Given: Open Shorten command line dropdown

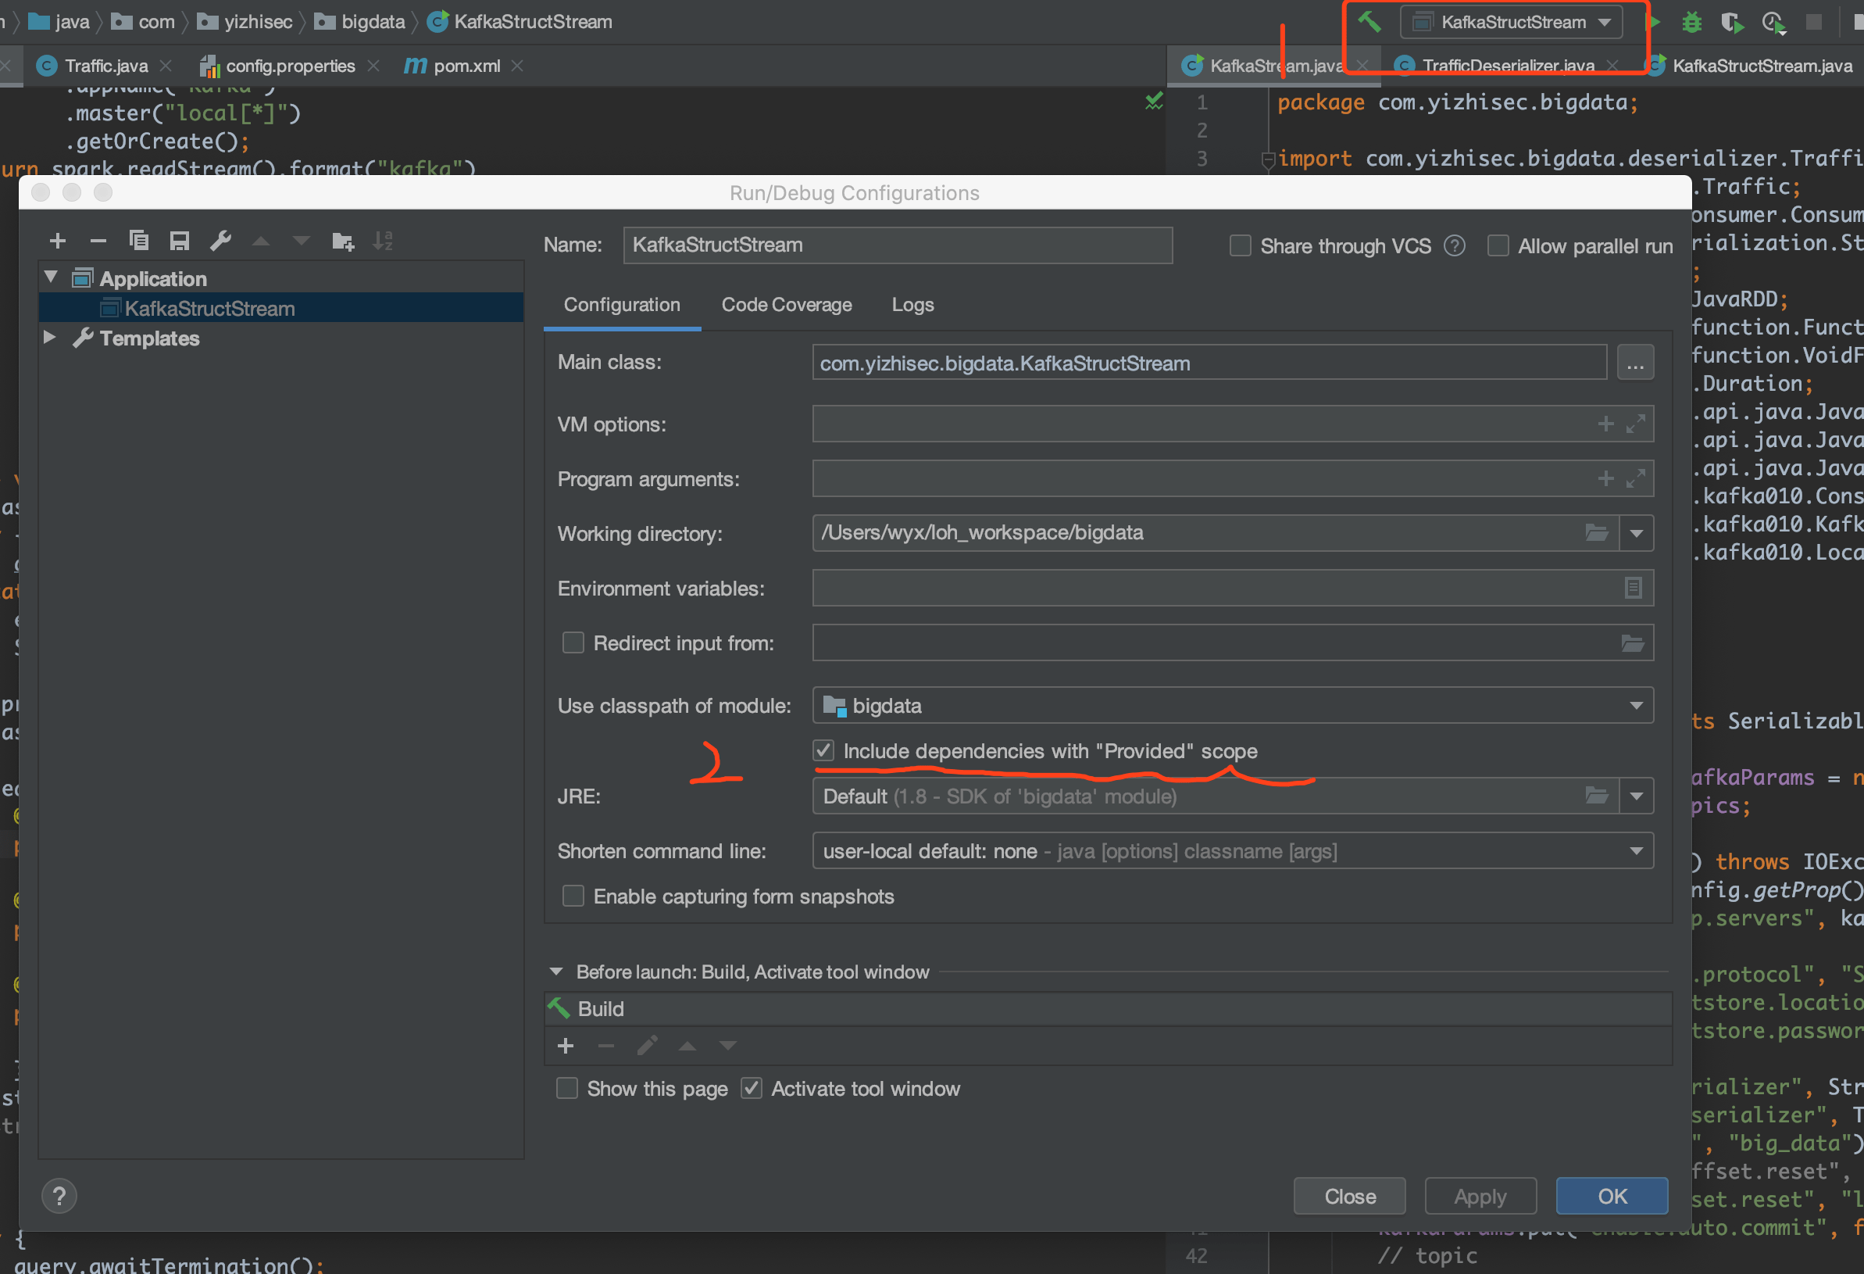Looking at the screenshot, I should click(1637, 850).
